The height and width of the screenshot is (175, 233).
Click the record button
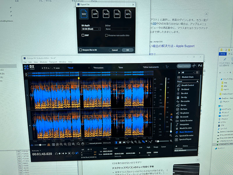click(x=59, y=153)
